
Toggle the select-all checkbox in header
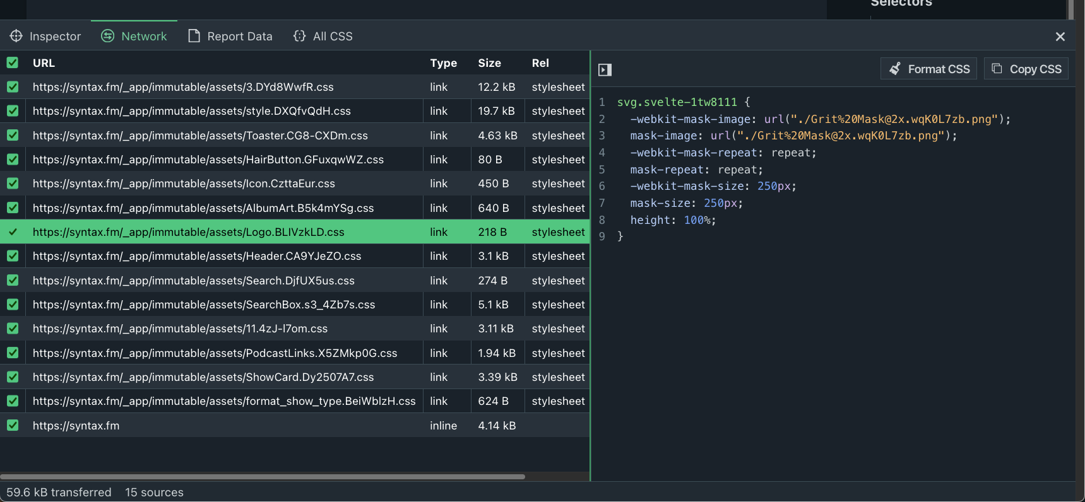(x=13, y=62)
